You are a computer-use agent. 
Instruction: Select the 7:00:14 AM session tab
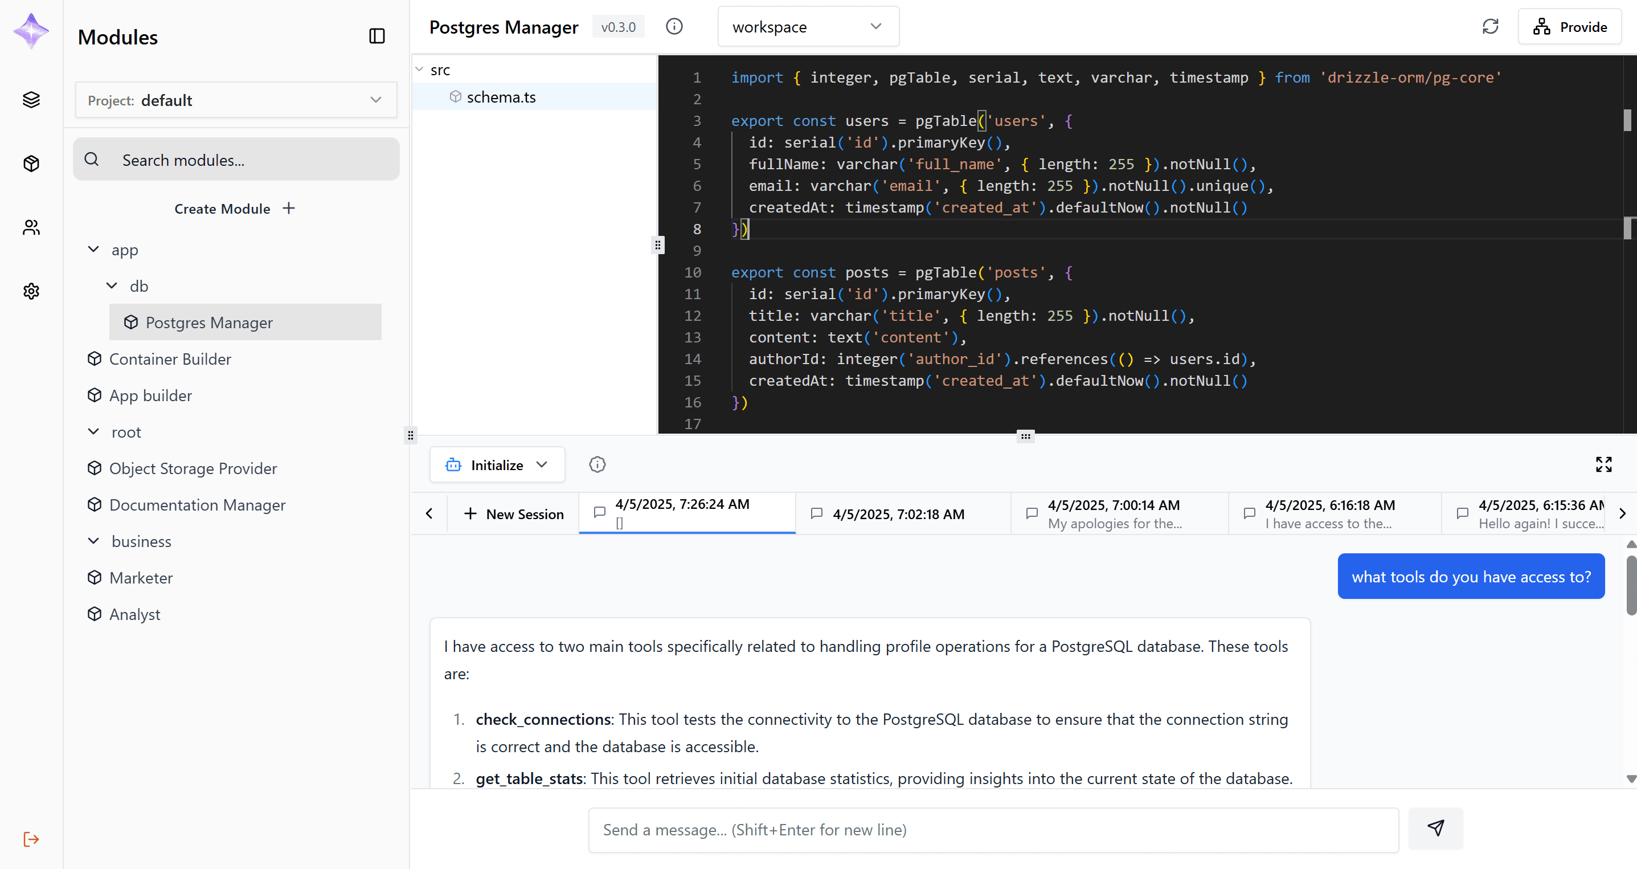[1120, 513]
